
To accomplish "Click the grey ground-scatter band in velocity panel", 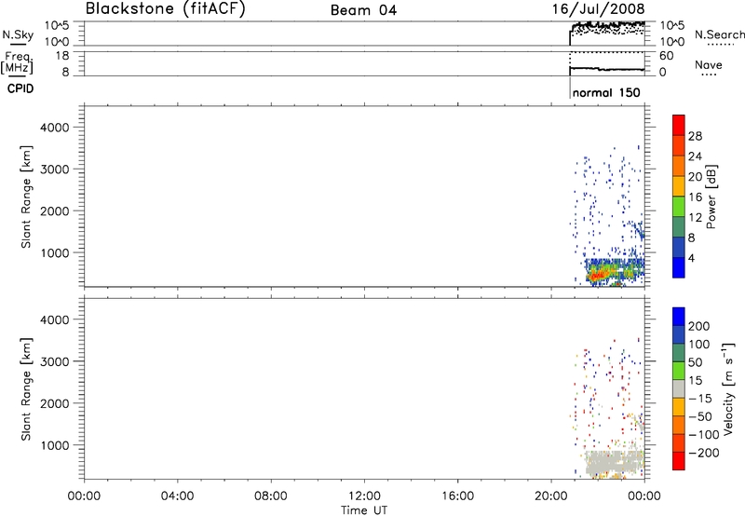I will coord(614,462).
